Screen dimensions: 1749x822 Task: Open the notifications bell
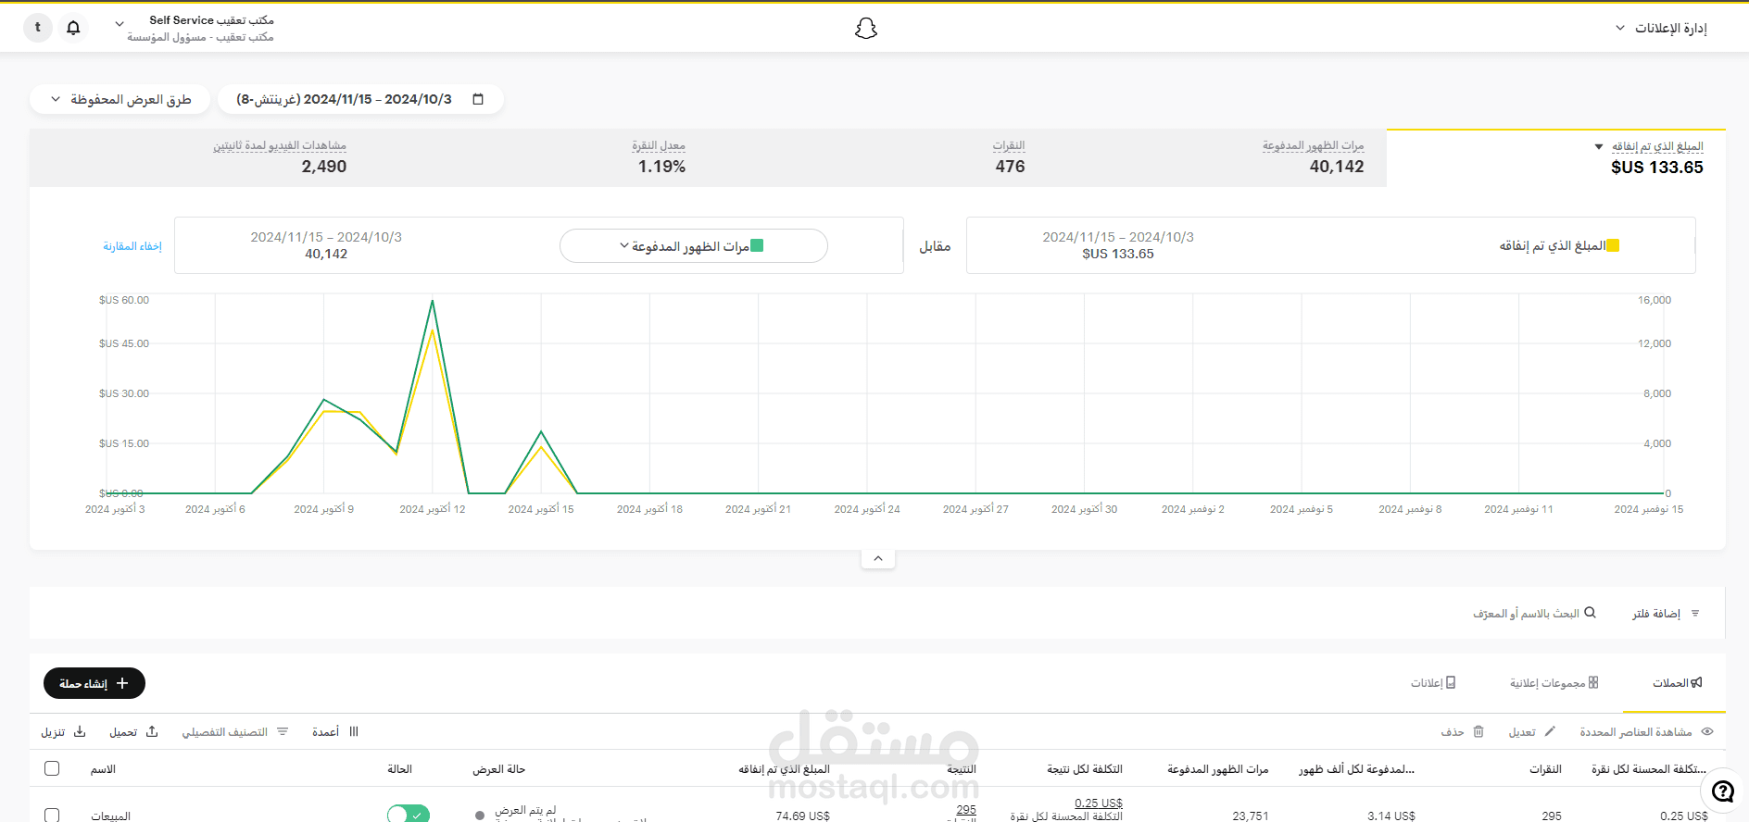click(73, 28)
